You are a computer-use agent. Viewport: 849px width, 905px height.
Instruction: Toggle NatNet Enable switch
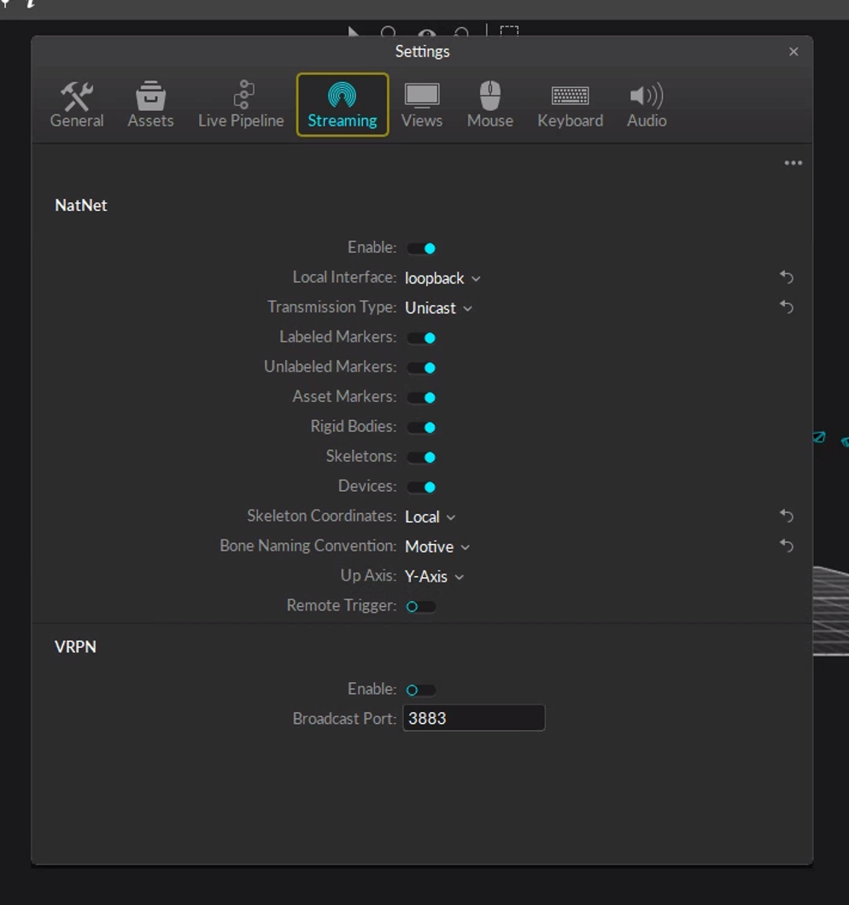(421, 248)
